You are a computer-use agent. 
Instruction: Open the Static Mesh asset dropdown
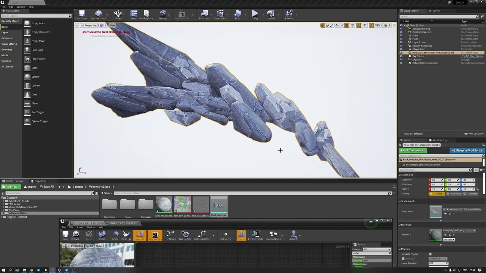462,209
